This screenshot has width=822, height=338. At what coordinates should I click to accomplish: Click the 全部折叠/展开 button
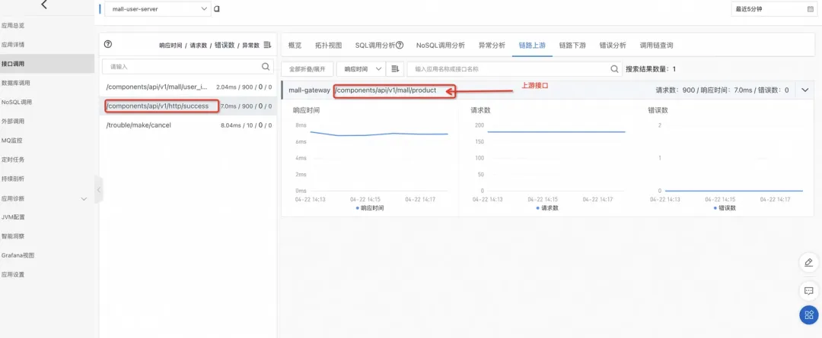[x=307, y=69]
